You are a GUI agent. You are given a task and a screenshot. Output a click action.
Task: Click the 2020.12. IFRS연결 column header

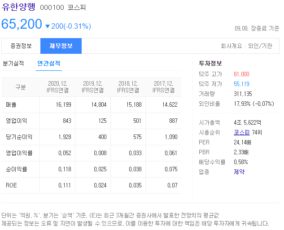[x=57, y=87]
